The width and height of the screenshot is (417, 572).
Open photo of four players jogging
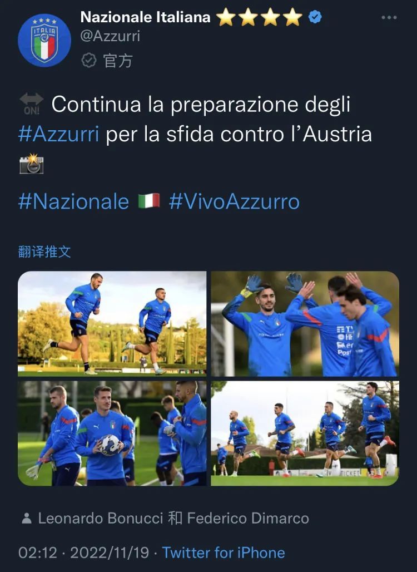click(305, 433)
